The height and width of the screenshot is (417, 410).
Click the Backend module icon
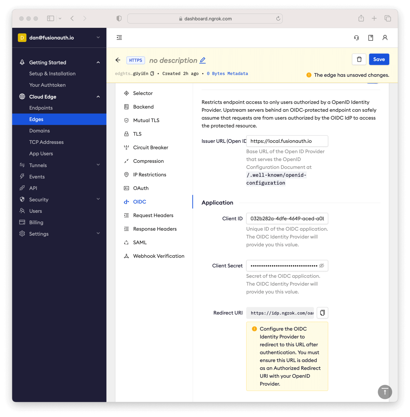tap(126, 107)
